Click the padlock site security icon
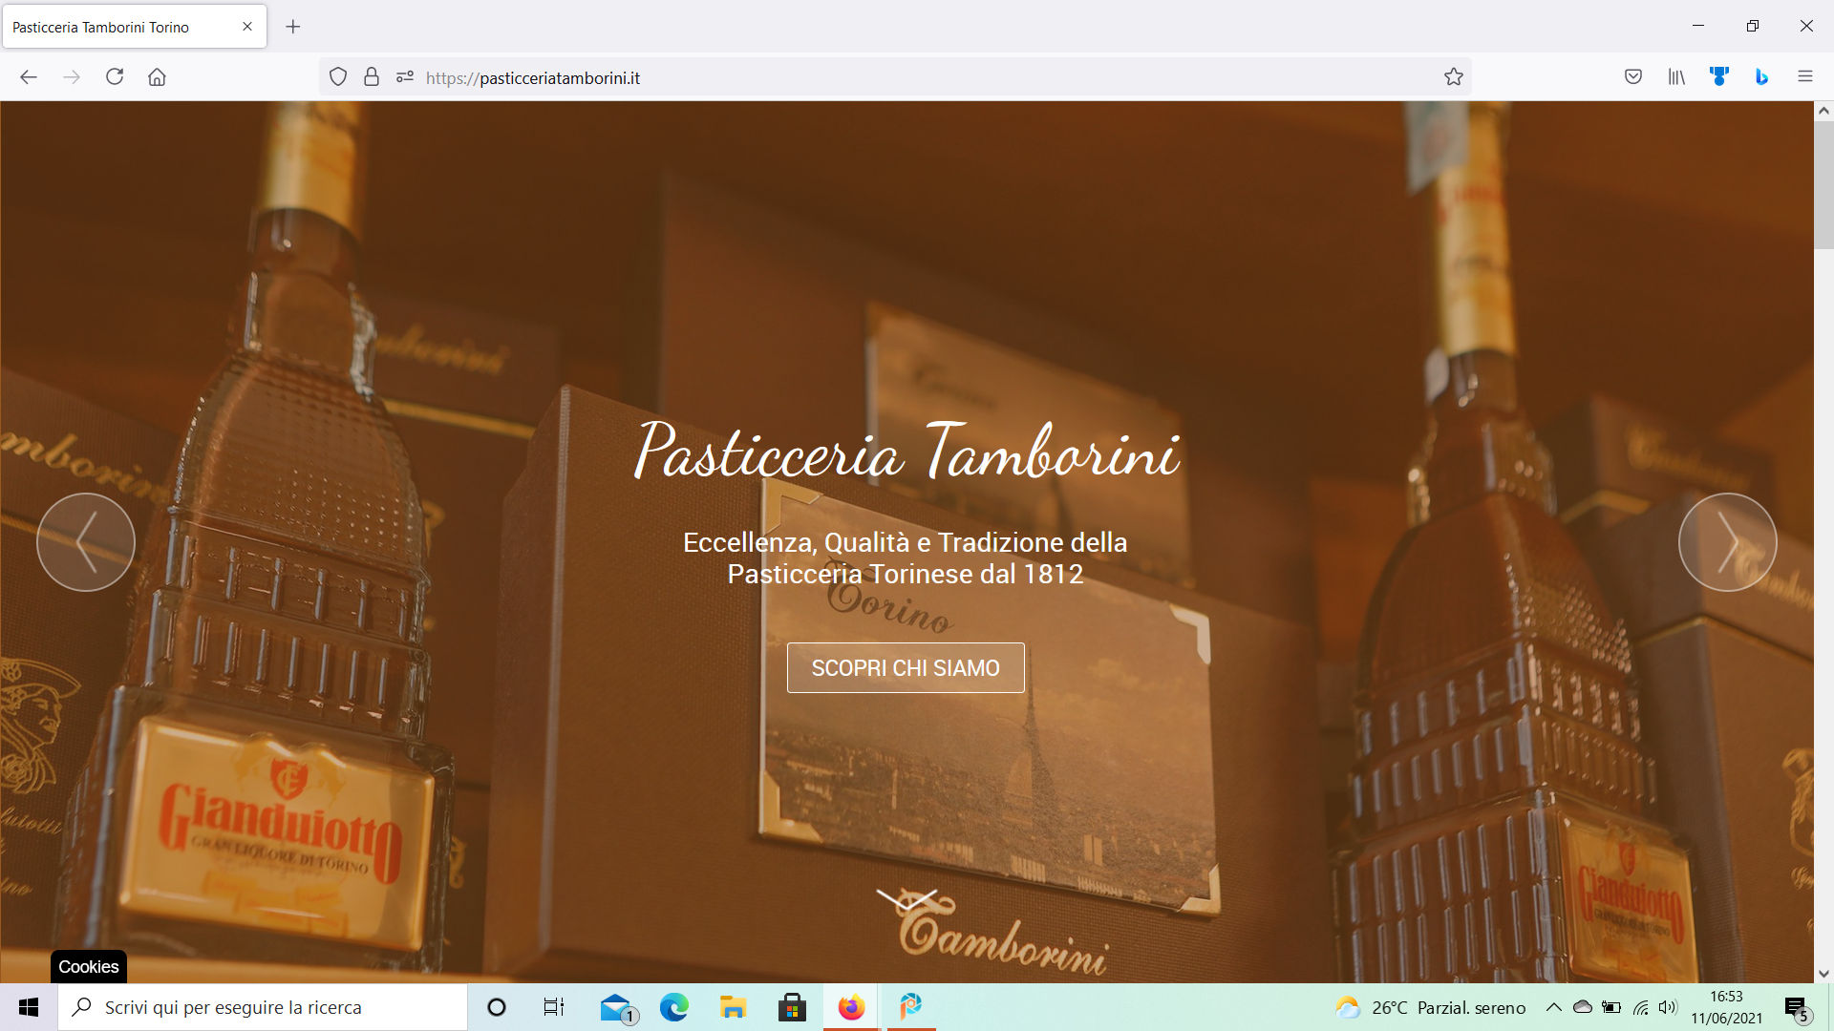 (371, 76)
